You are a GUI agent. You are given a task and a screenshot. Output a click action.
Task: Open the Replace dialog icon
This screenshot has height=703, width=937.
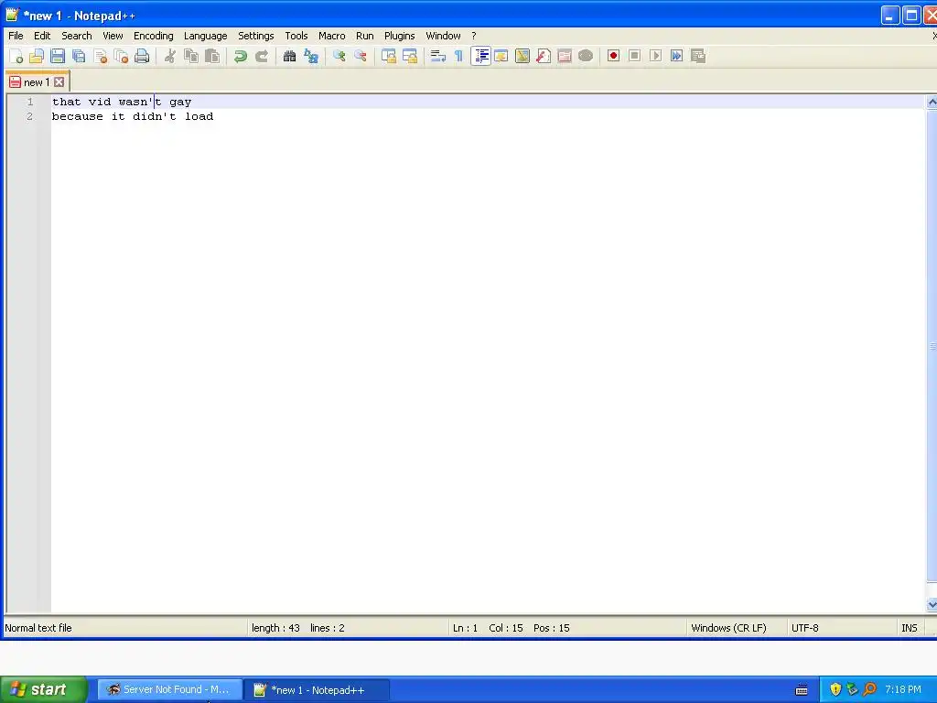311,56
